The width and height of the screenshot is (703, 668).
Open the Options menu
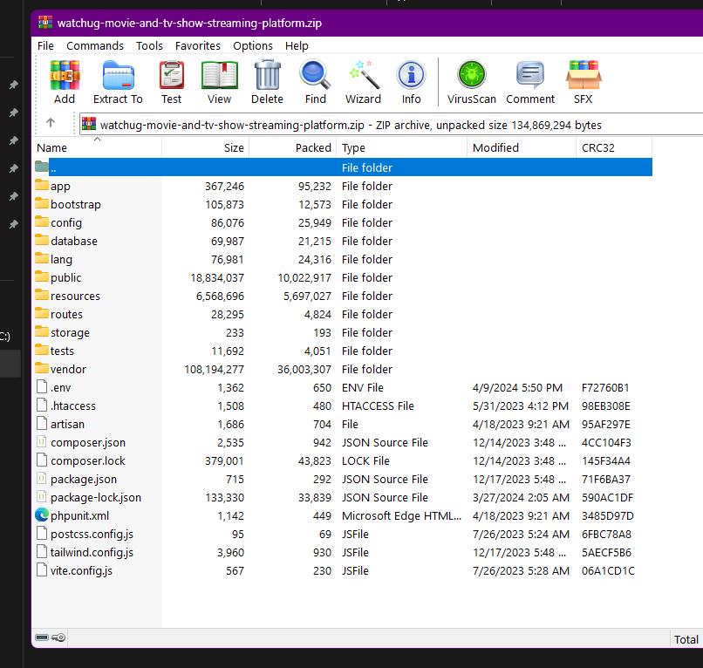[253, 45]
